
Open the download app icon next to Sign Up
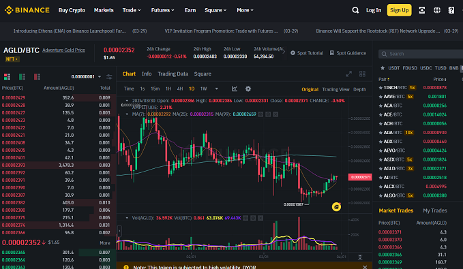pos(422,10)
